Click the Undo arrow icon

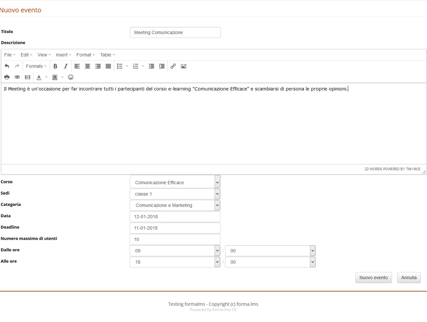pos(7,66)
